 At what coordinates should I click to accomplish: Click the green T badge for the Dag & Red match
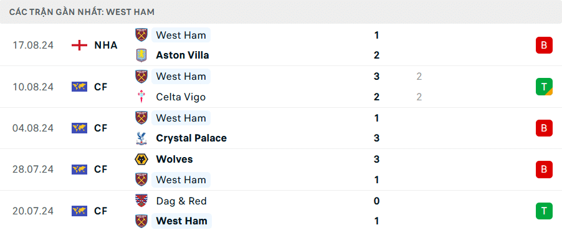coord(544,211)
